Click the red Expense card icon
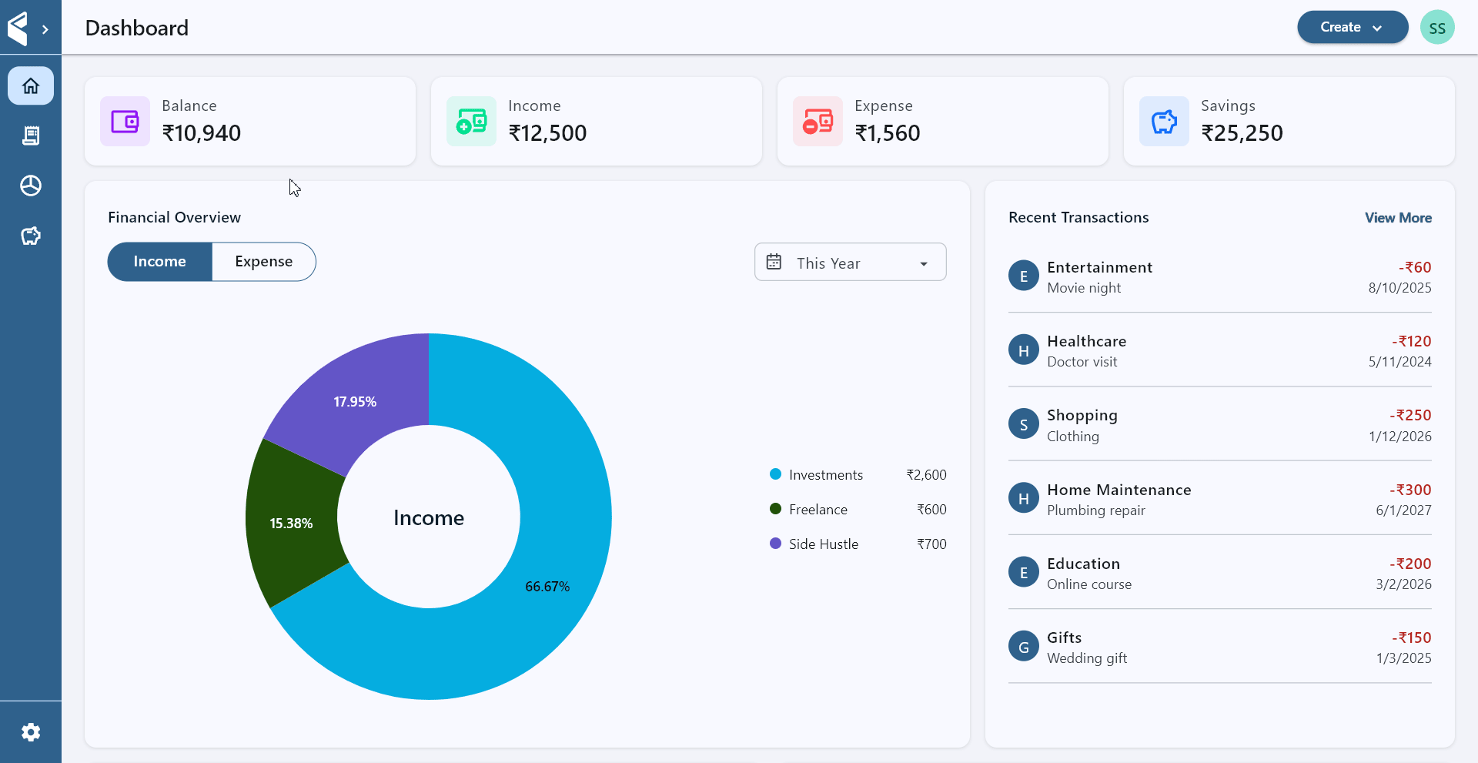The height and width of the screenshot is (763, 1478). [x=818, y=121]
